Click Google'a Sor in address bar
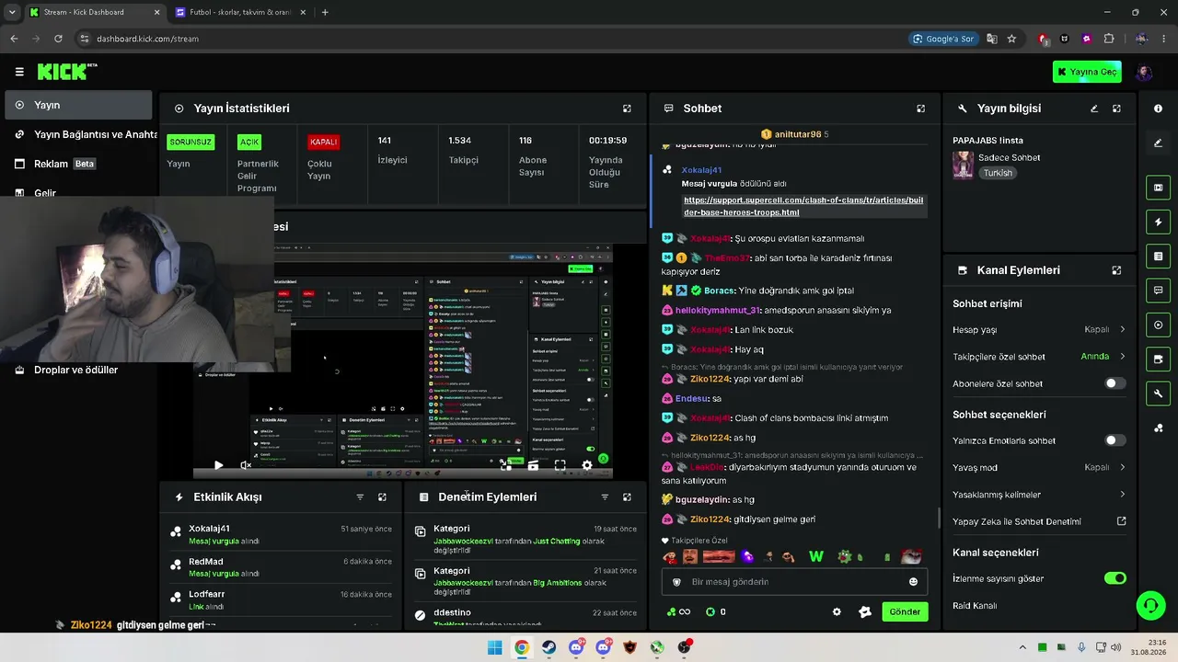Screen dimensions: 1178x662 (943, 39)
